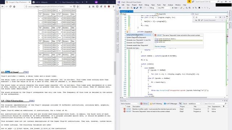Open the Step() member navigation dropdown
The height and width of the screenshot is (130, 232).
(x=210, y=14)
